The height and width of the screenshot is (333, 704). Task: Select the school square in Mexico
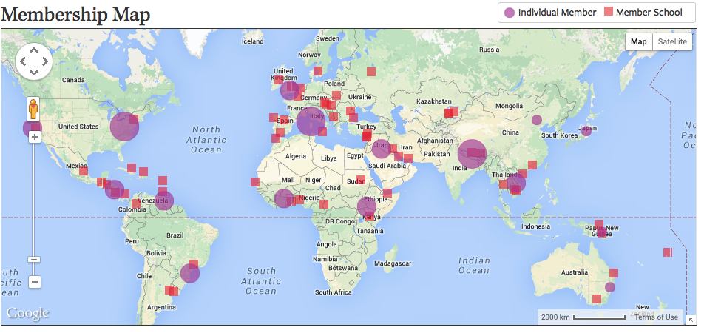[x=84, y=171]
